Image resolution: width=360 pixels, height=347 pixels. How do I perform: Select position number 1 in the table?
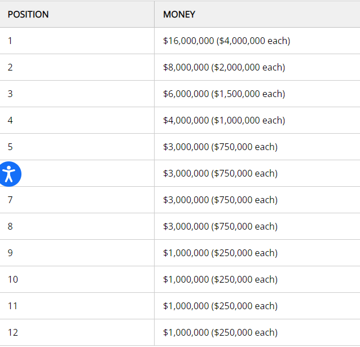tap(10, 41)
